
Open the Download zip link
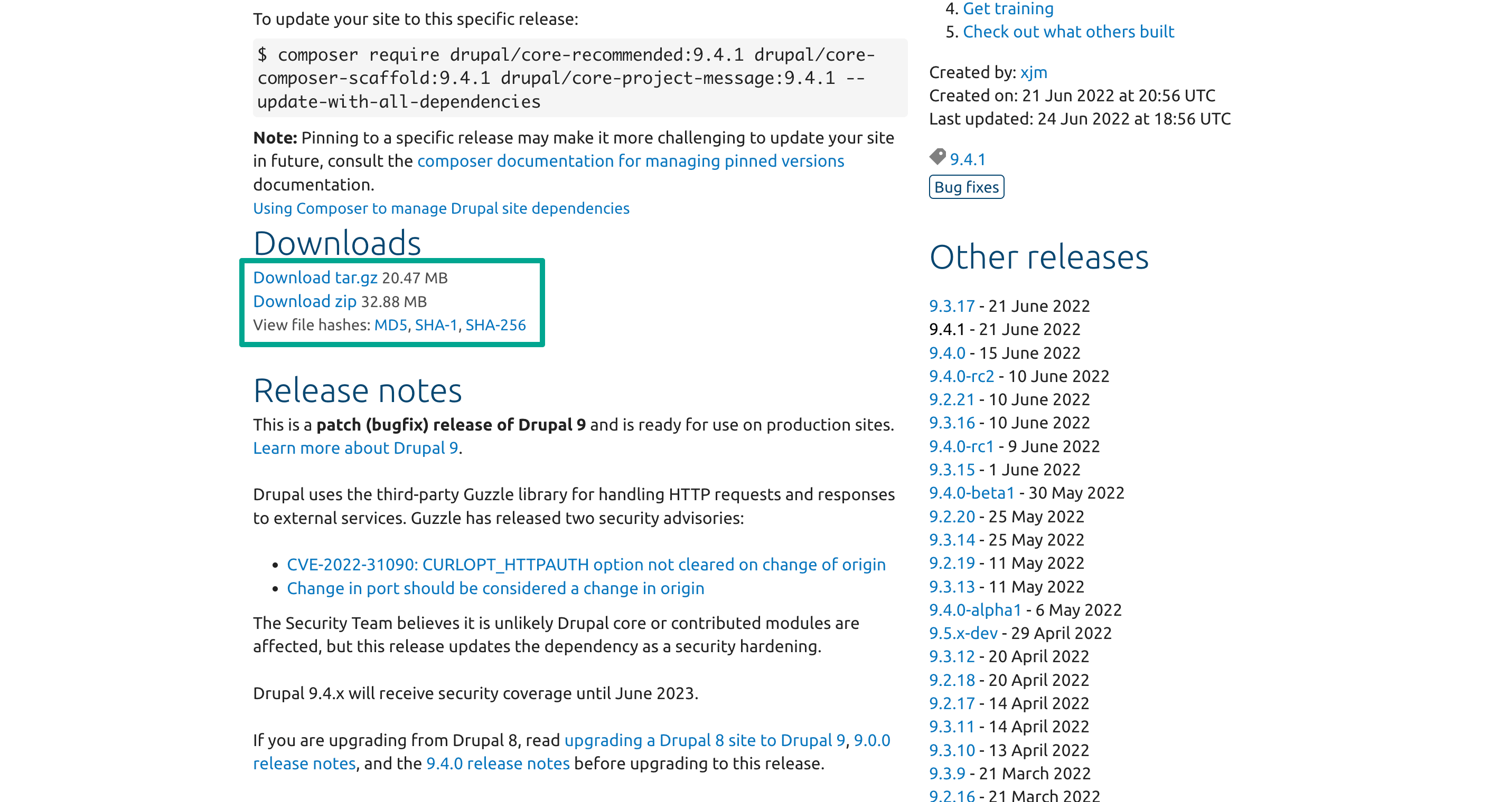pyautogui.click(x=305, y=301)
